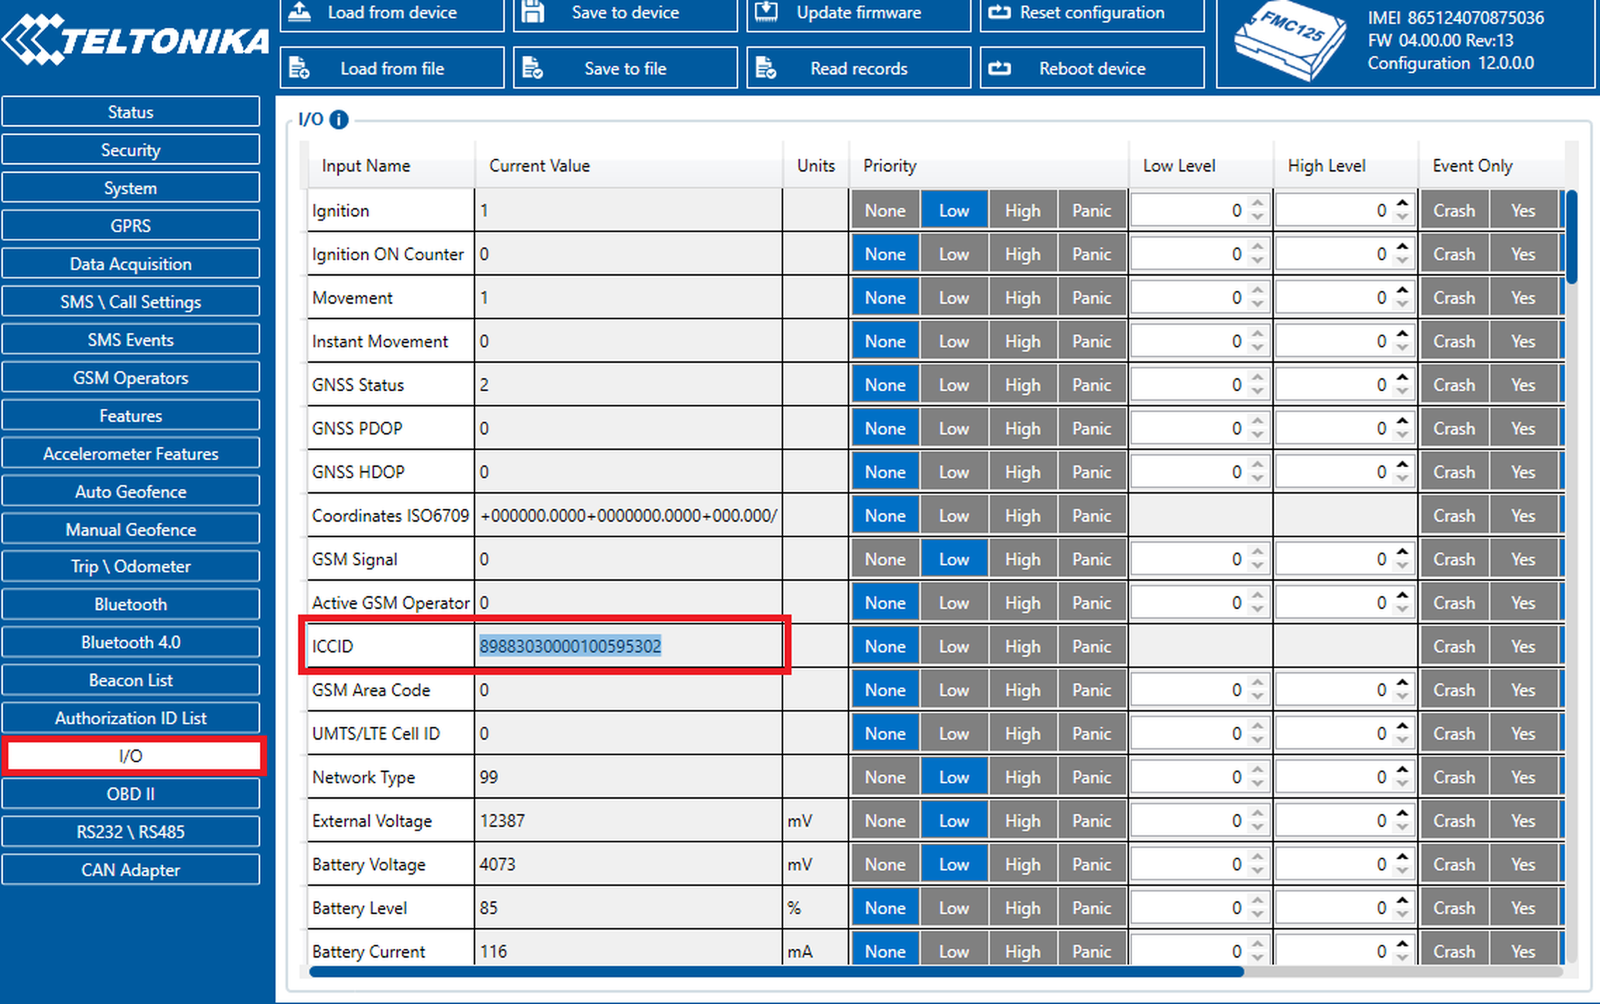The image size is (1600, 1004).
Task: Open the OBD II section
Action: 131,794
